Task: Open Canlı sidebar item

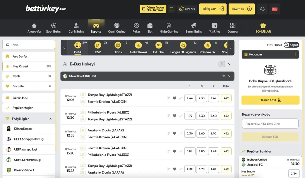Action: [29, 76]
